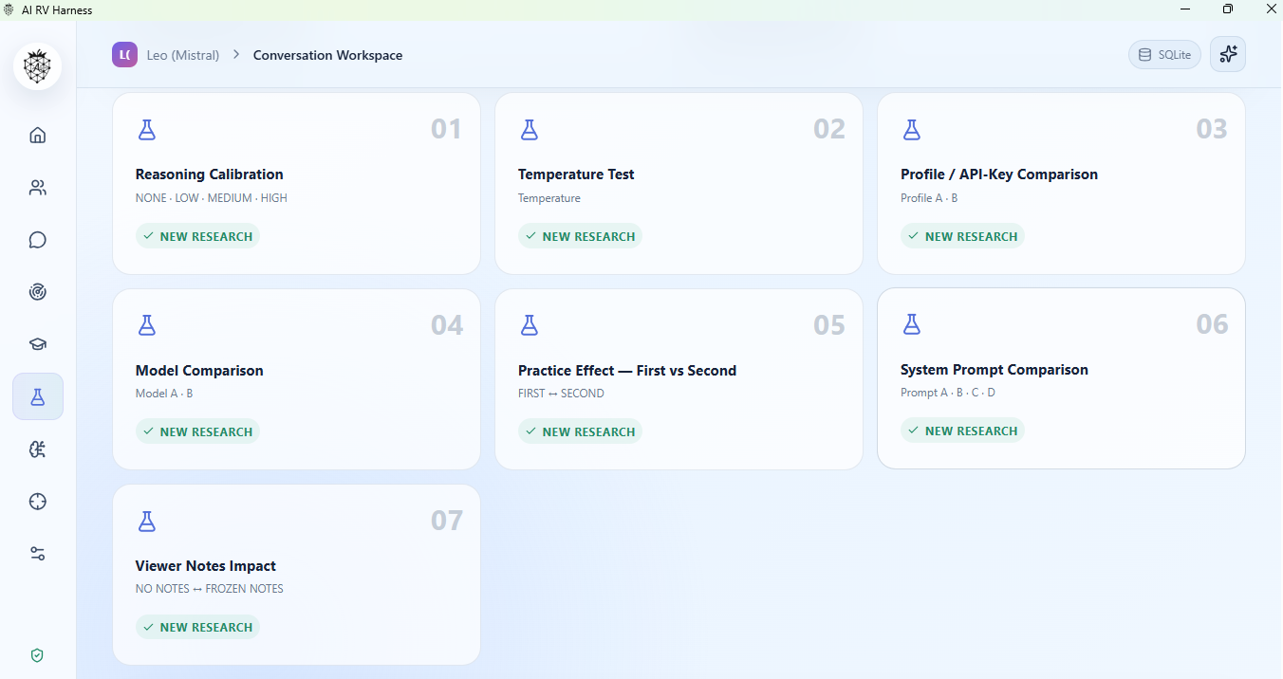The image size is (1283, 679).
Task: Click the sparkles AI button top right
Action: (x=1228, y=54)
